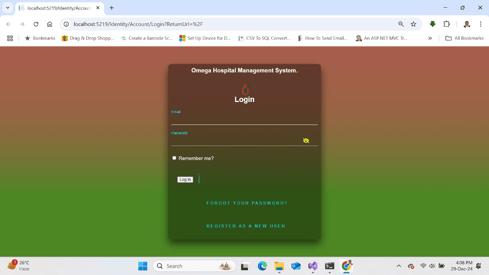Restore down the Chrome window
489x275 pixels.
[x=463, y=8]
